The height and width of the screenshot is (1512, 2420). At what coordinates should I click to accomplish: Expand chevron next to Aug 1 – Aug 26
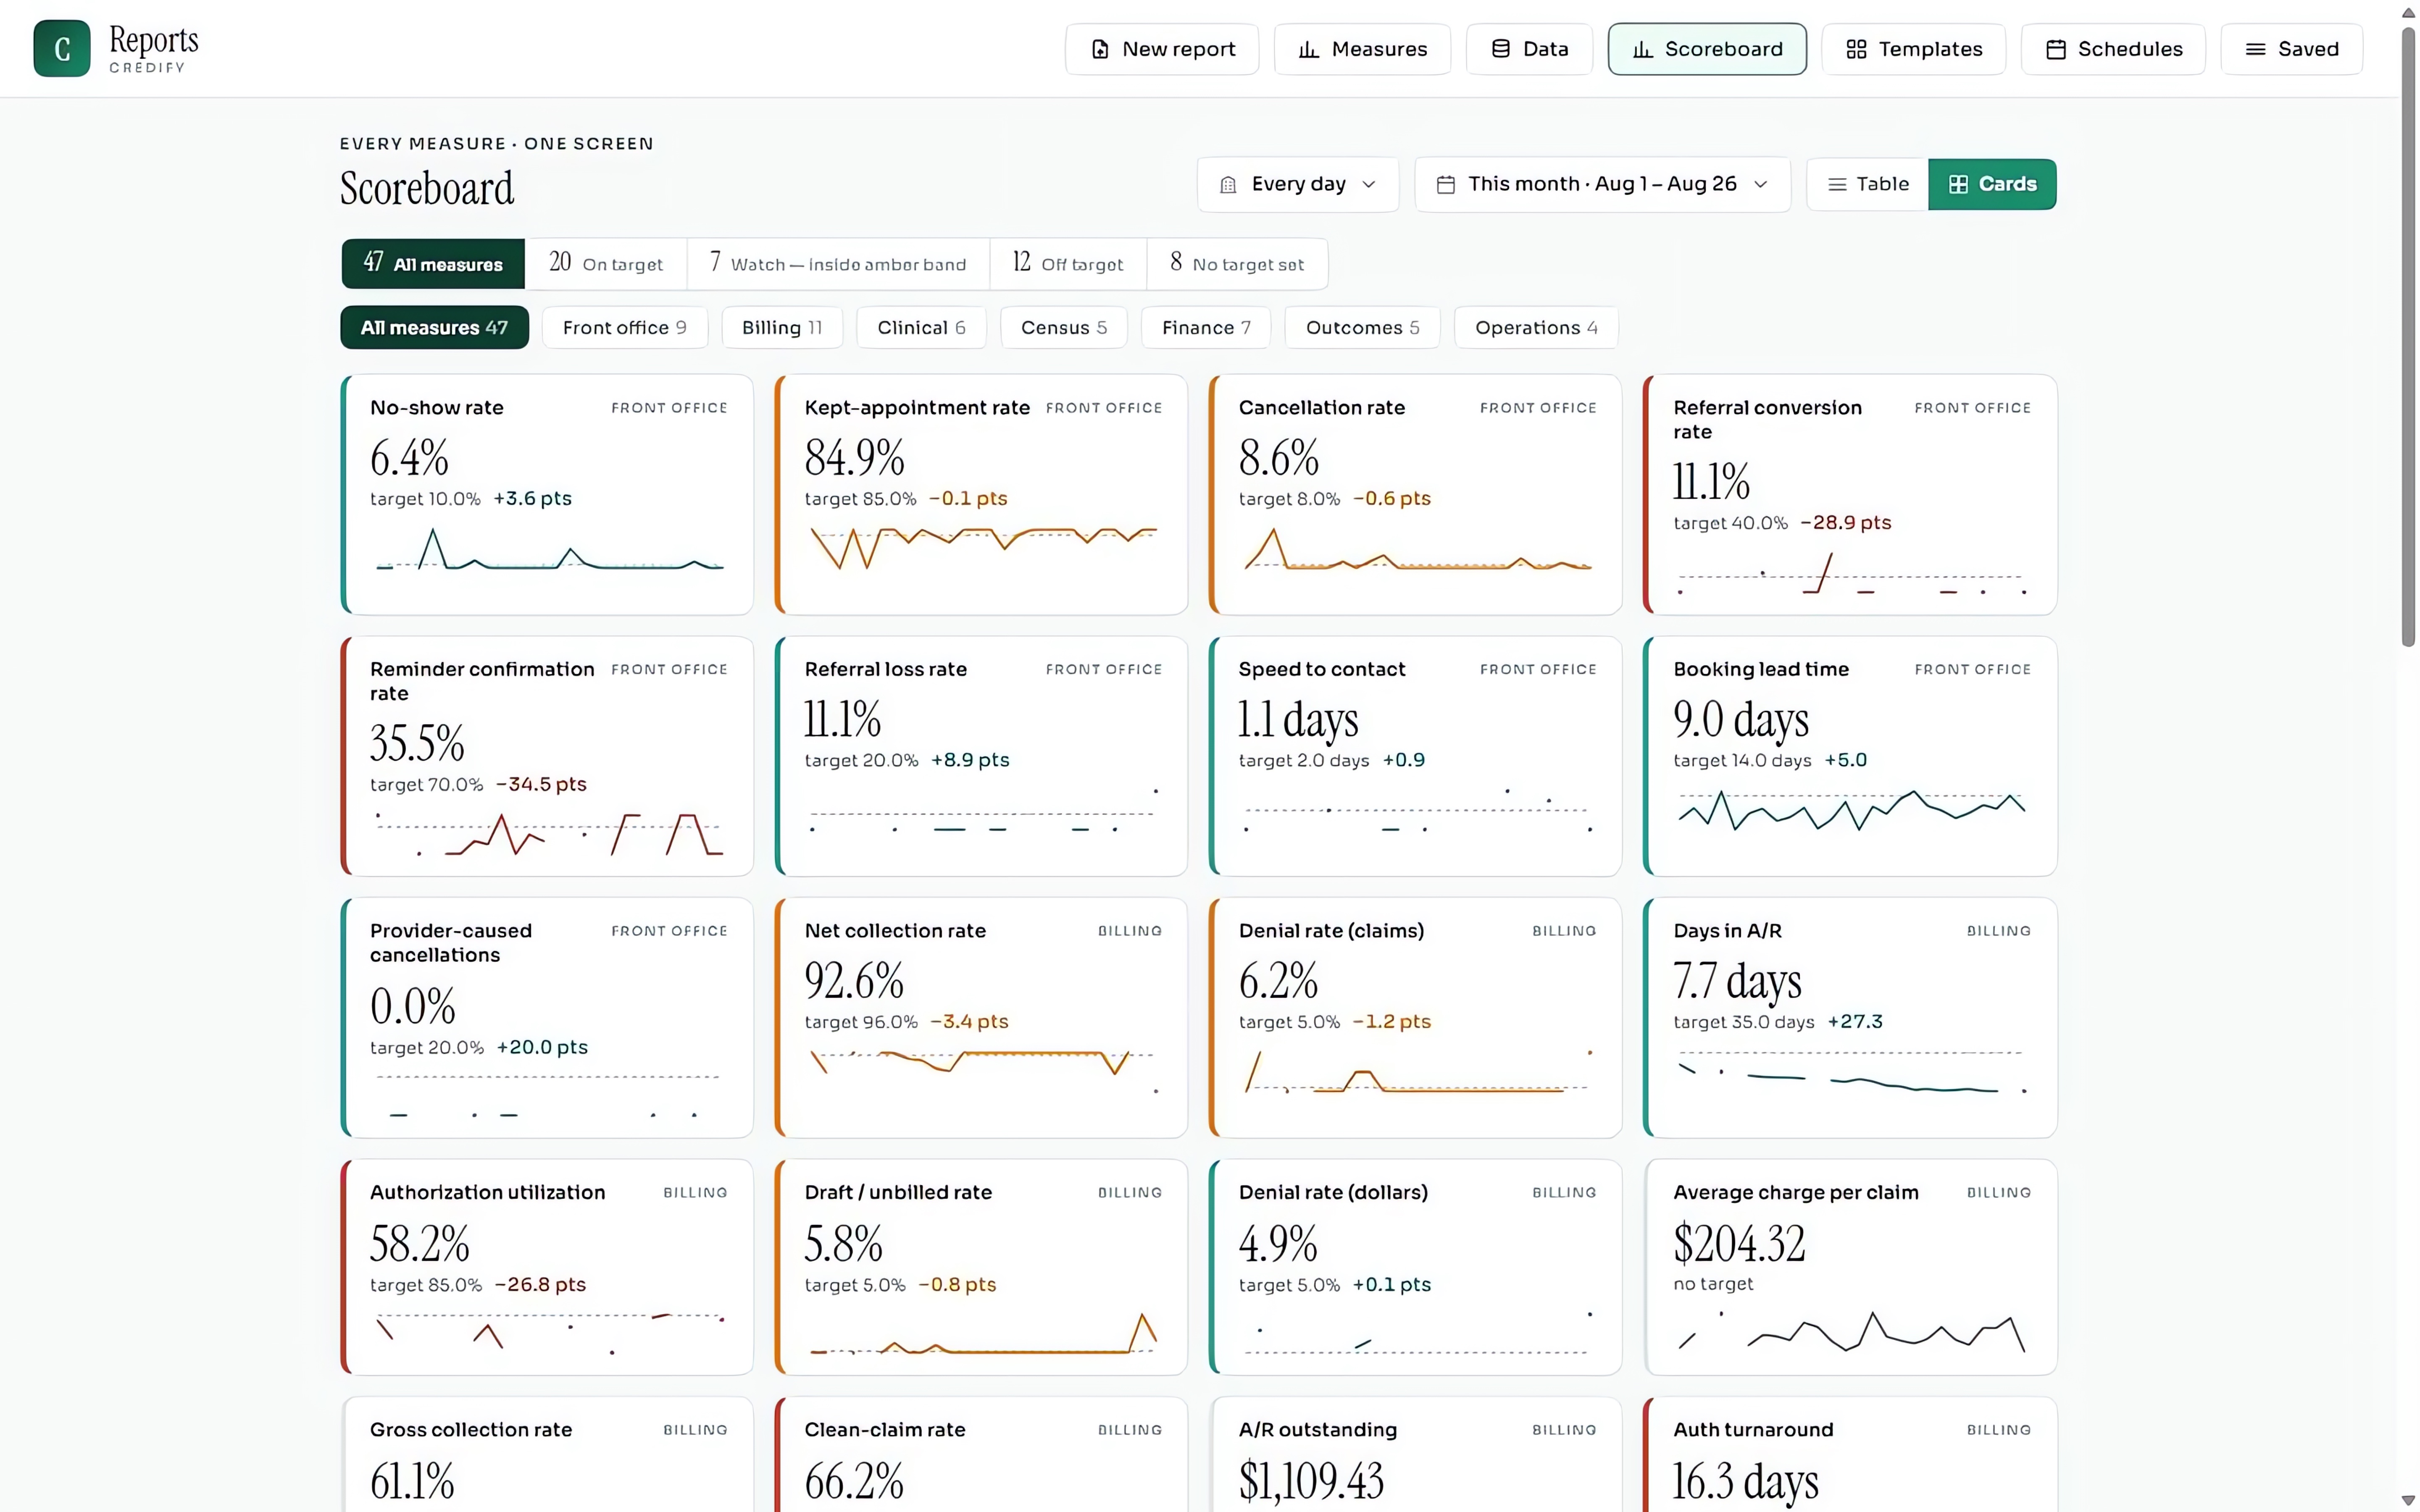point(1761,184)
